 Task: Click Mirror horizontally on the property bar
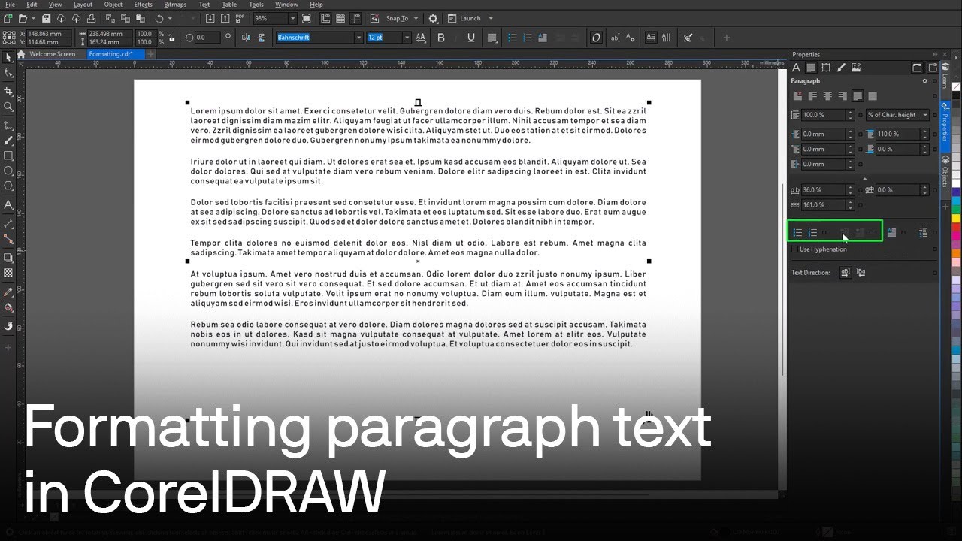(246, 37)
